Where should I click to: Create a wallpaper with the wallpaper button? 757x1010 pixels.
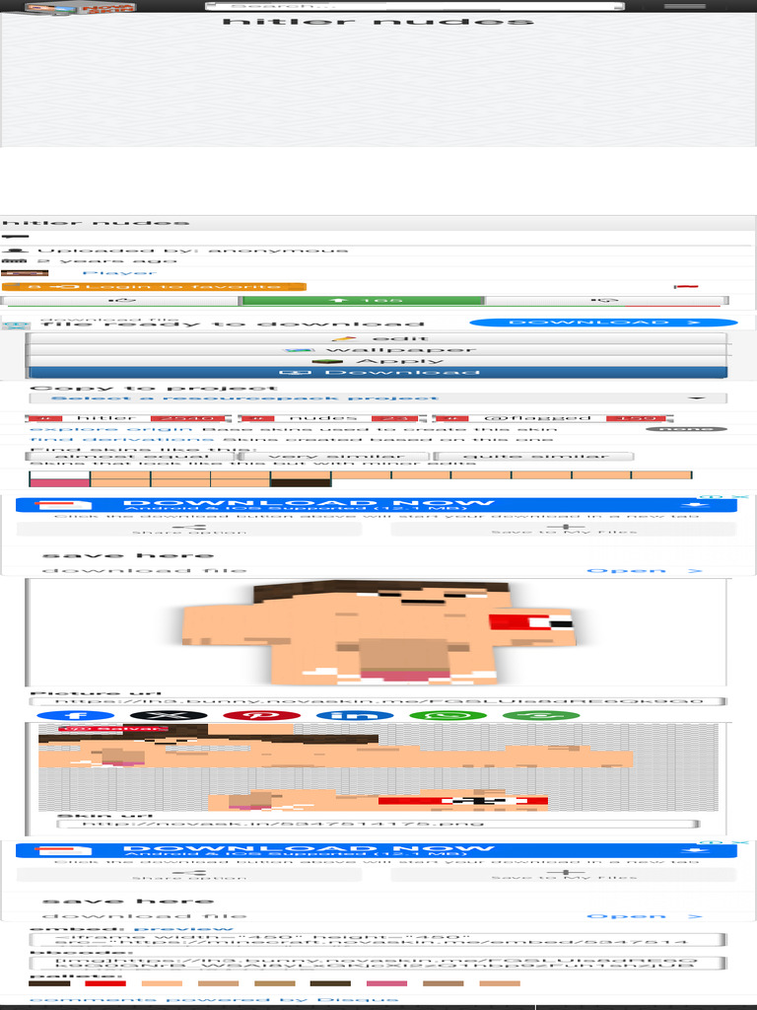[x=377, y=350]
